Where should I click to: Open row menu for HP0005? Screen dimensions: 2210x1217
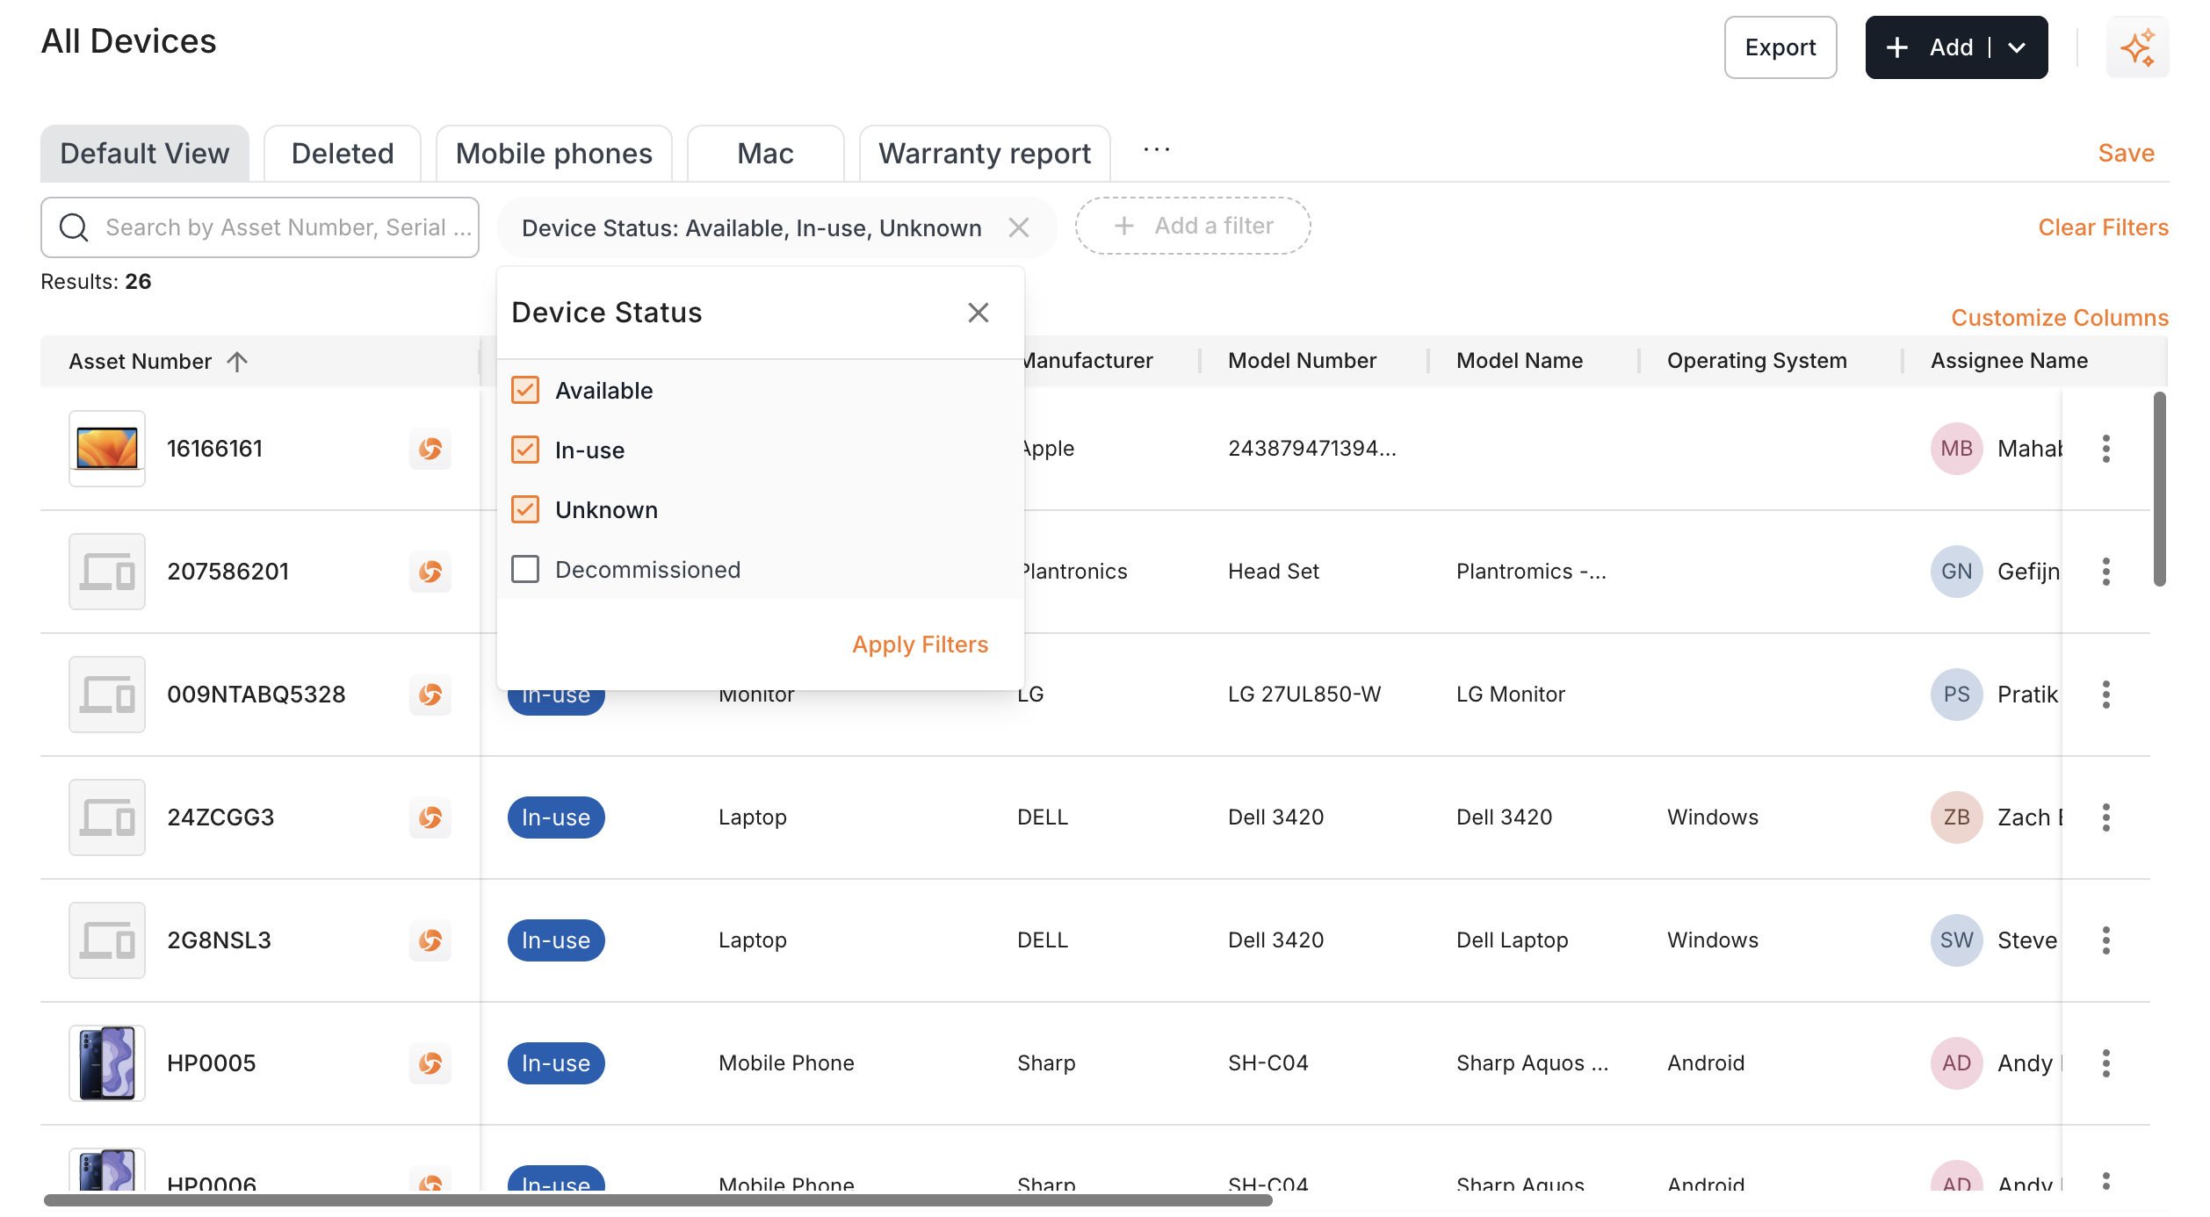coord(2105,1063)
